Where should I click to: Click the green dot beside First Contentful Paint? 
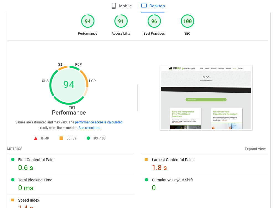pos(12,159)
